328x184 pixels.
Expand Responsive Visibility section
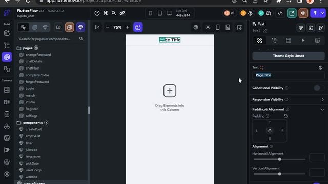click(322, 99)
